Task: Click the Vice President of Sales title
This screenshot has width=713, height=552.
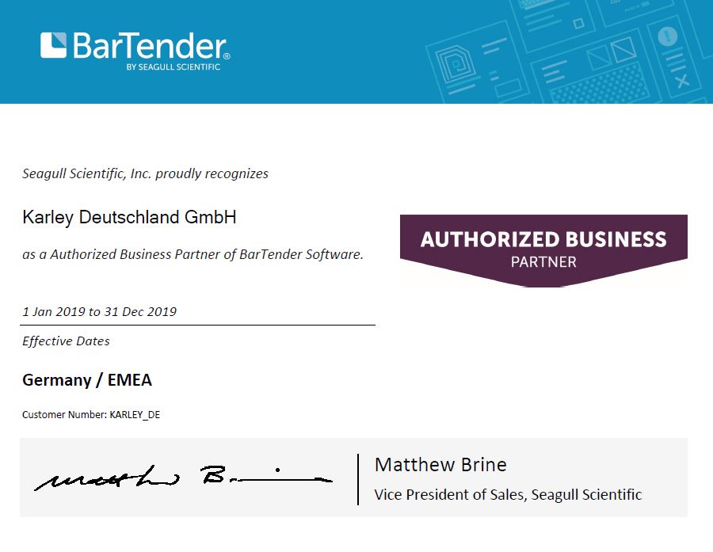Action: 508,494
